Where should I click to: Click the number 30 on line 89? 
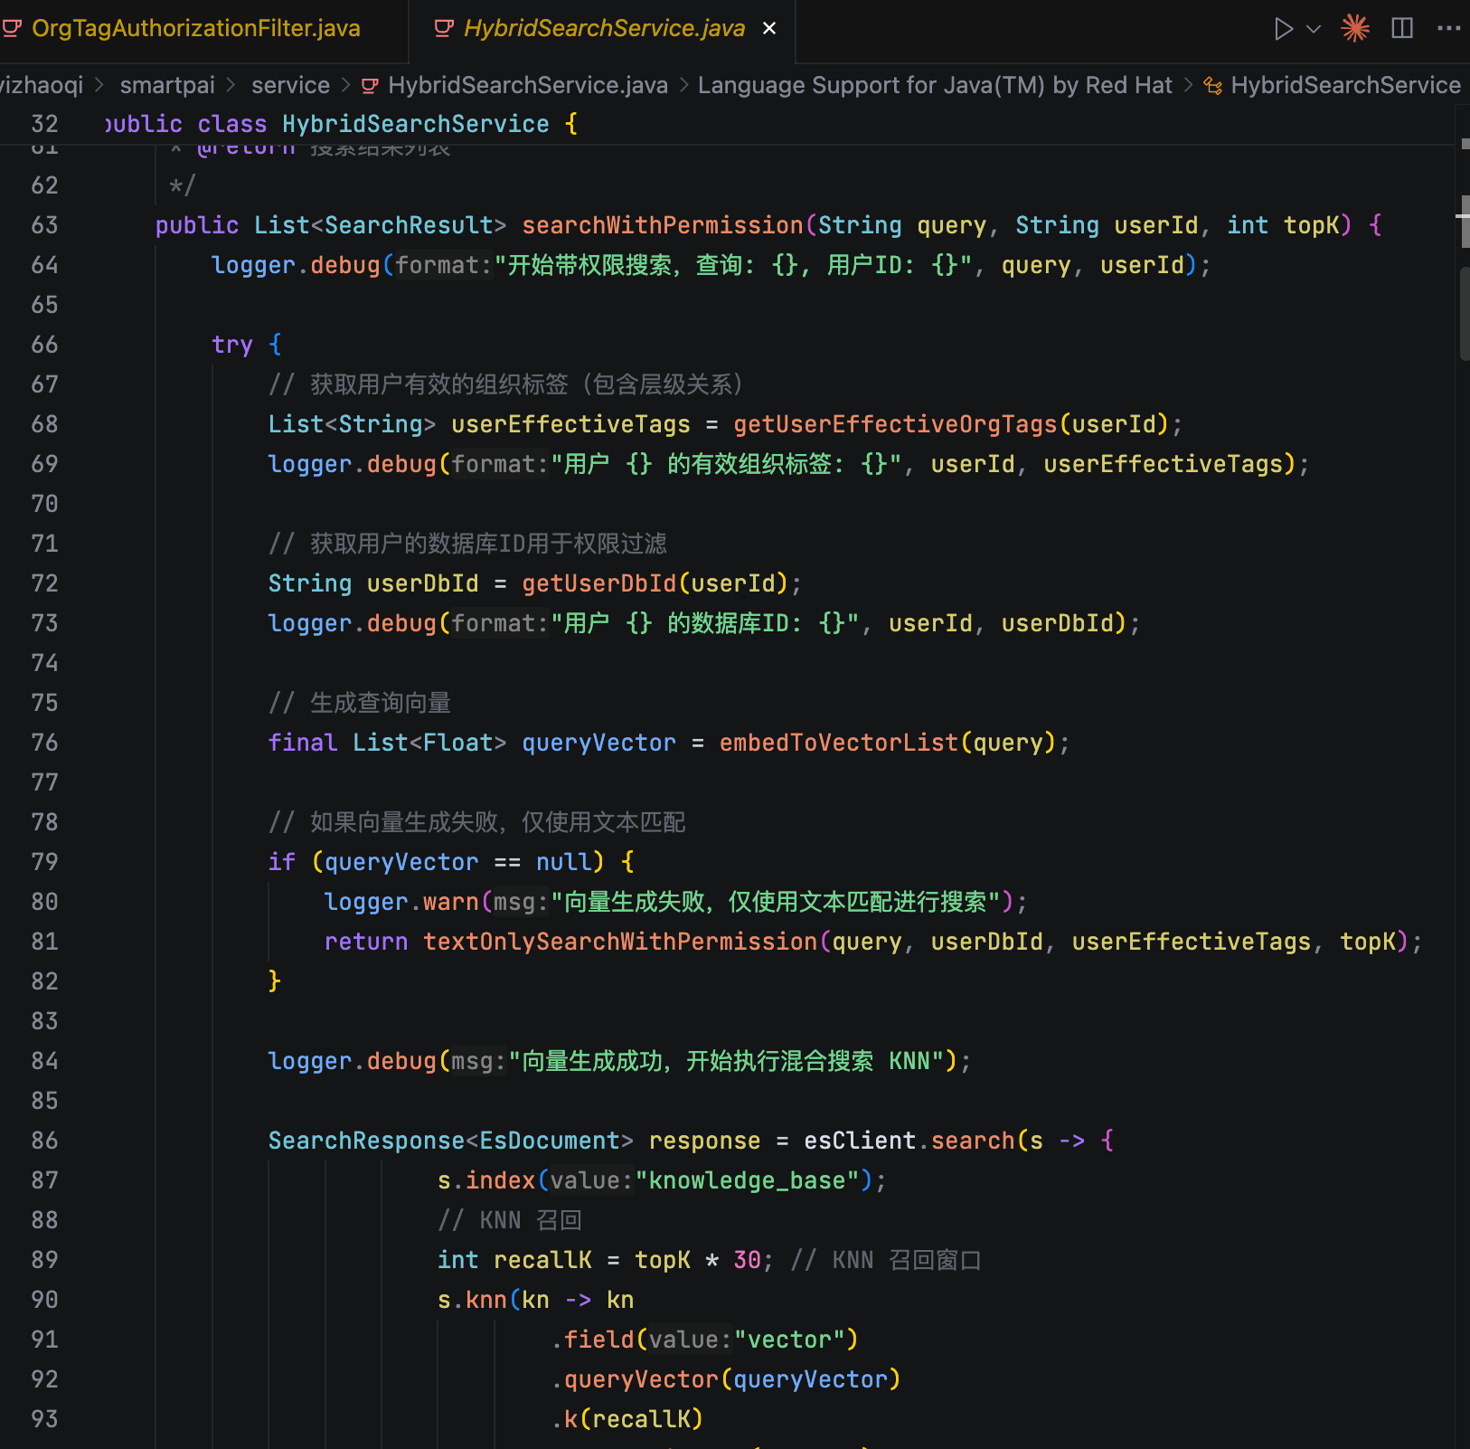pos(747,1260)
